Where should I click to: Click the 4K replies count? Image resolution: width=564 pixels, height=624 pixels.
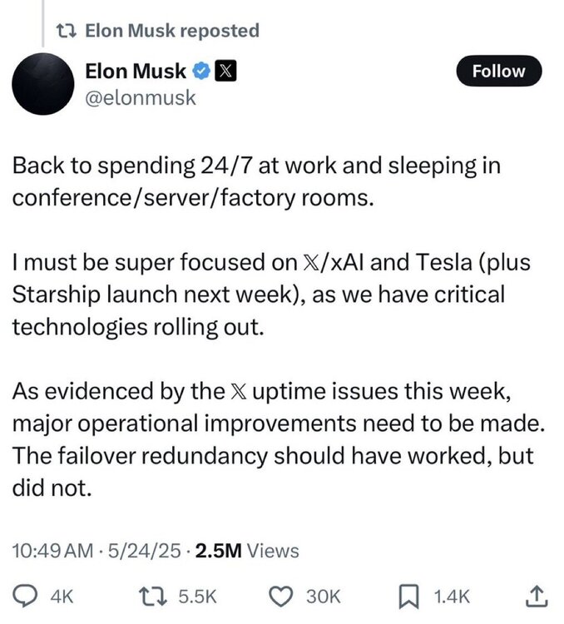click(62, 597)
